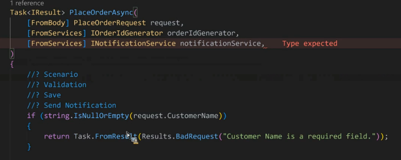Click the request parameter on the FromBody line
This screenshot has height=160, width=401.
point(165,23)
